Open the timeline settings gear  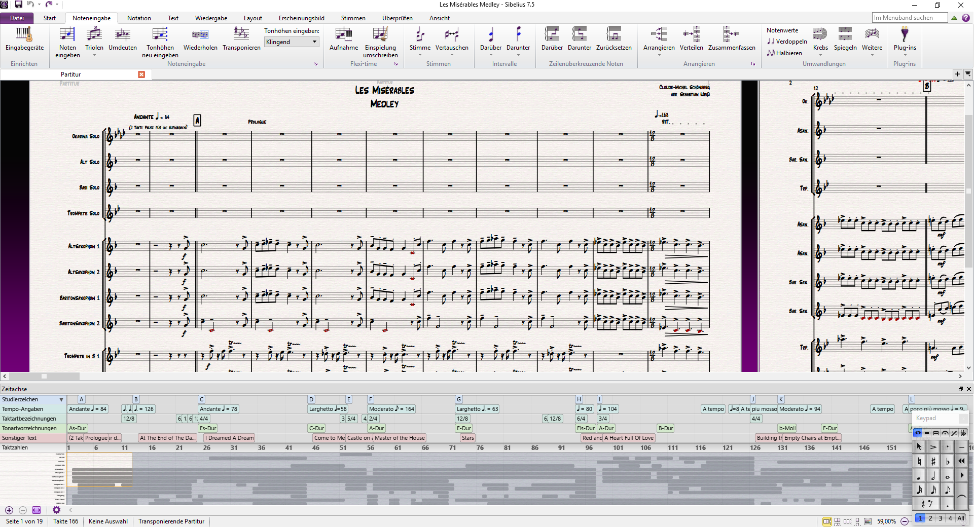pos(56,510)
